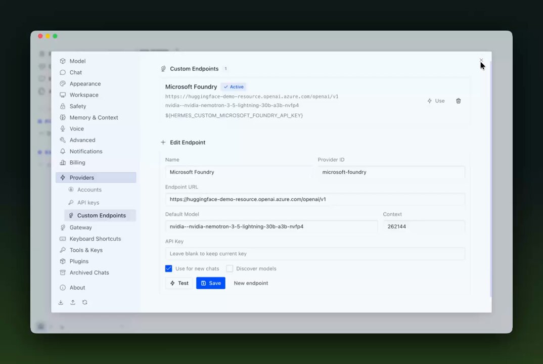Click the endpoint count badge showing 1
The image size is (543, 364).
(225, 69)
